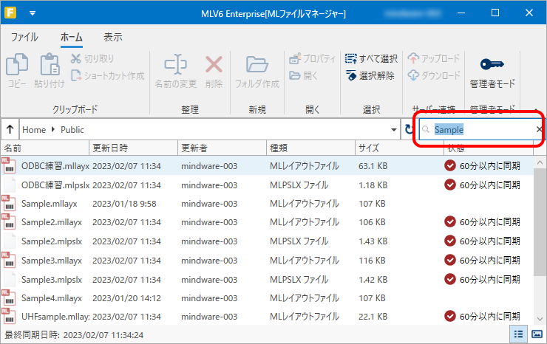Click the New folder (フォルダ作成) icon
Viewport: 547px width, 344px height.
click(257, 64)
